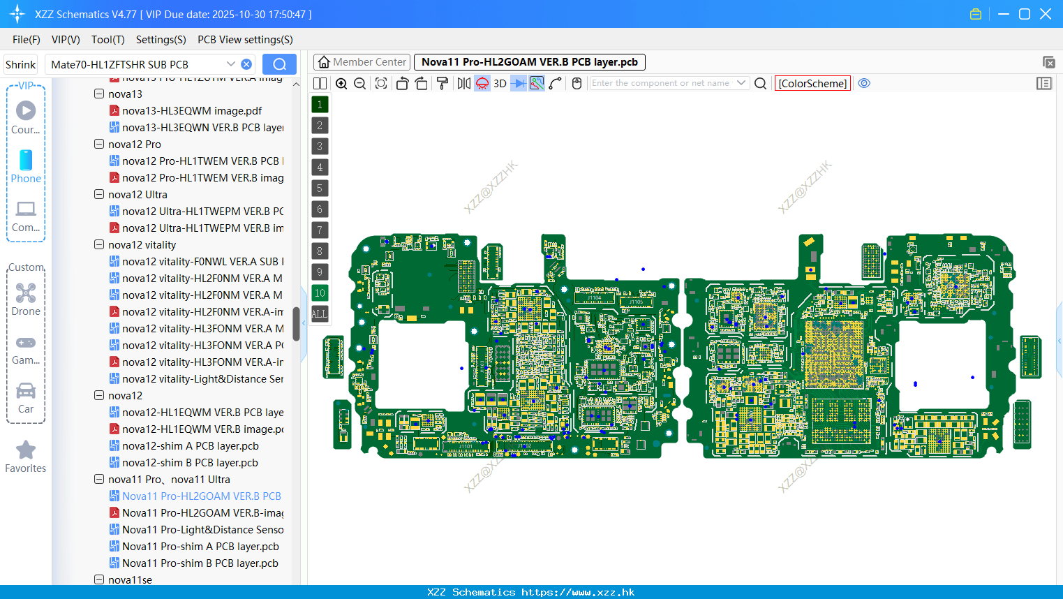
Task: Show ALL PCB layers
Action: point(320,314)
